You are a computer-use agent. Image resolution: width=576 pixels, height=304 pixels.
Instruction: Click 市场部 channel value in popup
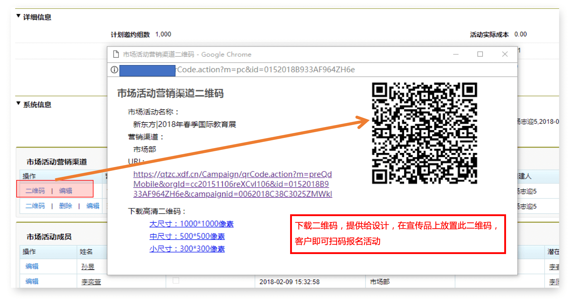(145, 149)
